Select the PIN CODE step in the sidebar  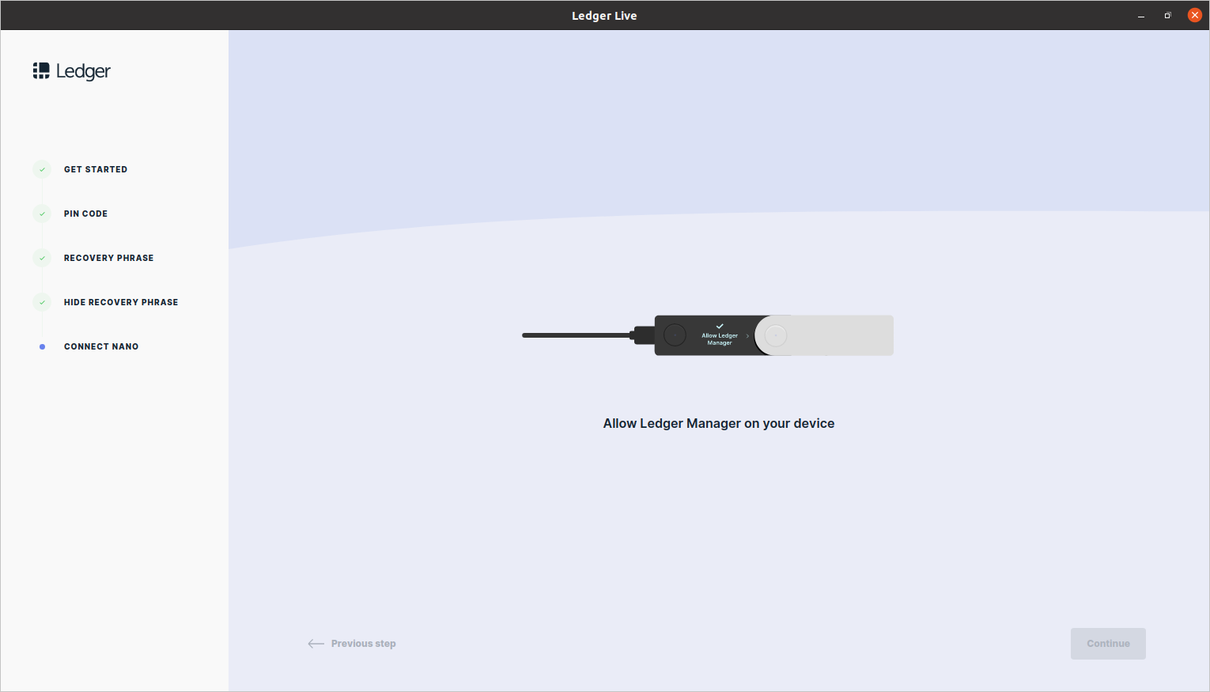pyautogui.click(x=85, y=214)
